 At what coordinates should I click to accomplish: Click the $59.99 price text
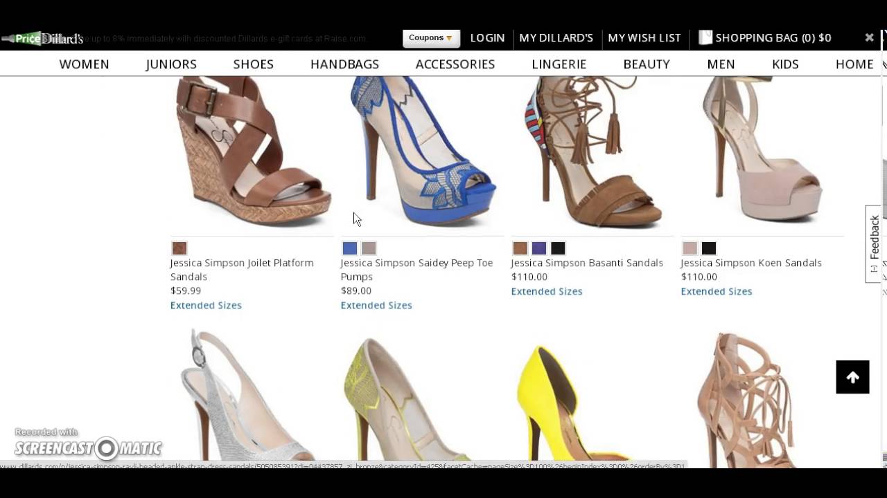coord(186,290)
